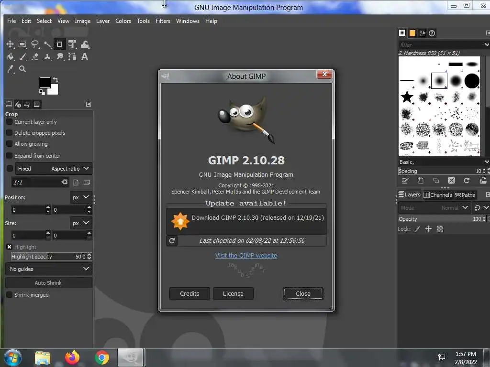Open the Windows menu
The image size is (490, 367).
[188, 21]
